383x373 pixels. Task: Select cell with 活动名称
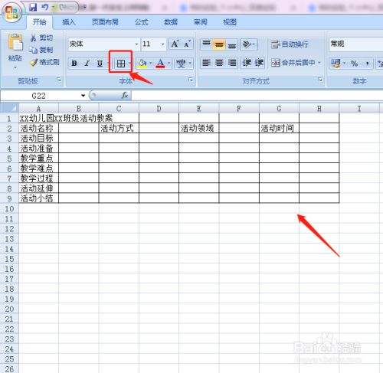pos(39,128)
